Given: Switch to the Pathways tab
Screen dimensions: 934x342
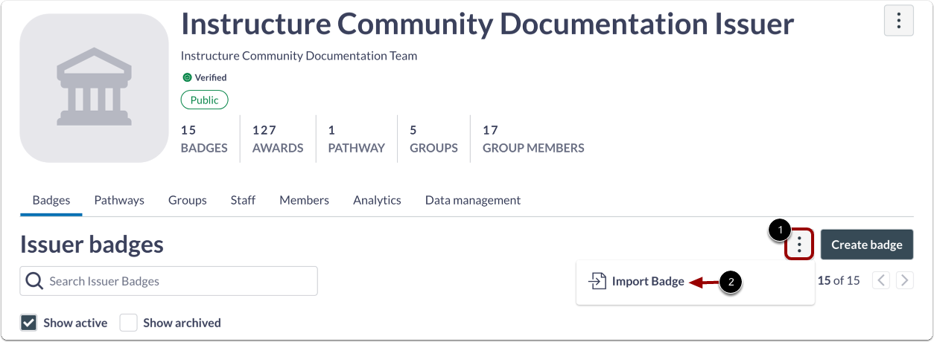Looking at the screenshot, I should click(x=119, y=200).
